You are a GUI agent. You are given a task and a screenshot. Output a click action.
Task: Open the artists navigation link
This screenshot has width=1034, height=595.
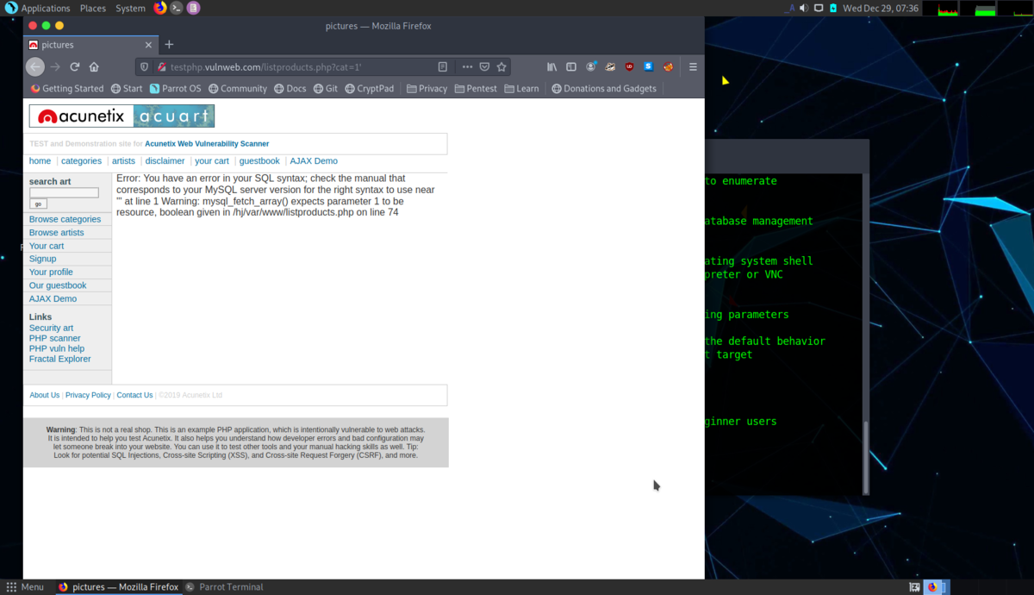click(x=123, y=161)
